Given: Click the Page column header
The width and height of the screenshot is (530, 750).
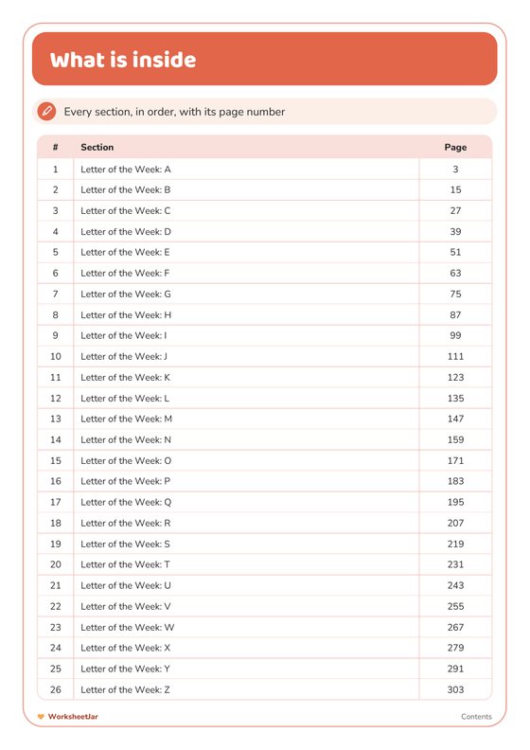Looking at the screenshot, I should 455,148.
